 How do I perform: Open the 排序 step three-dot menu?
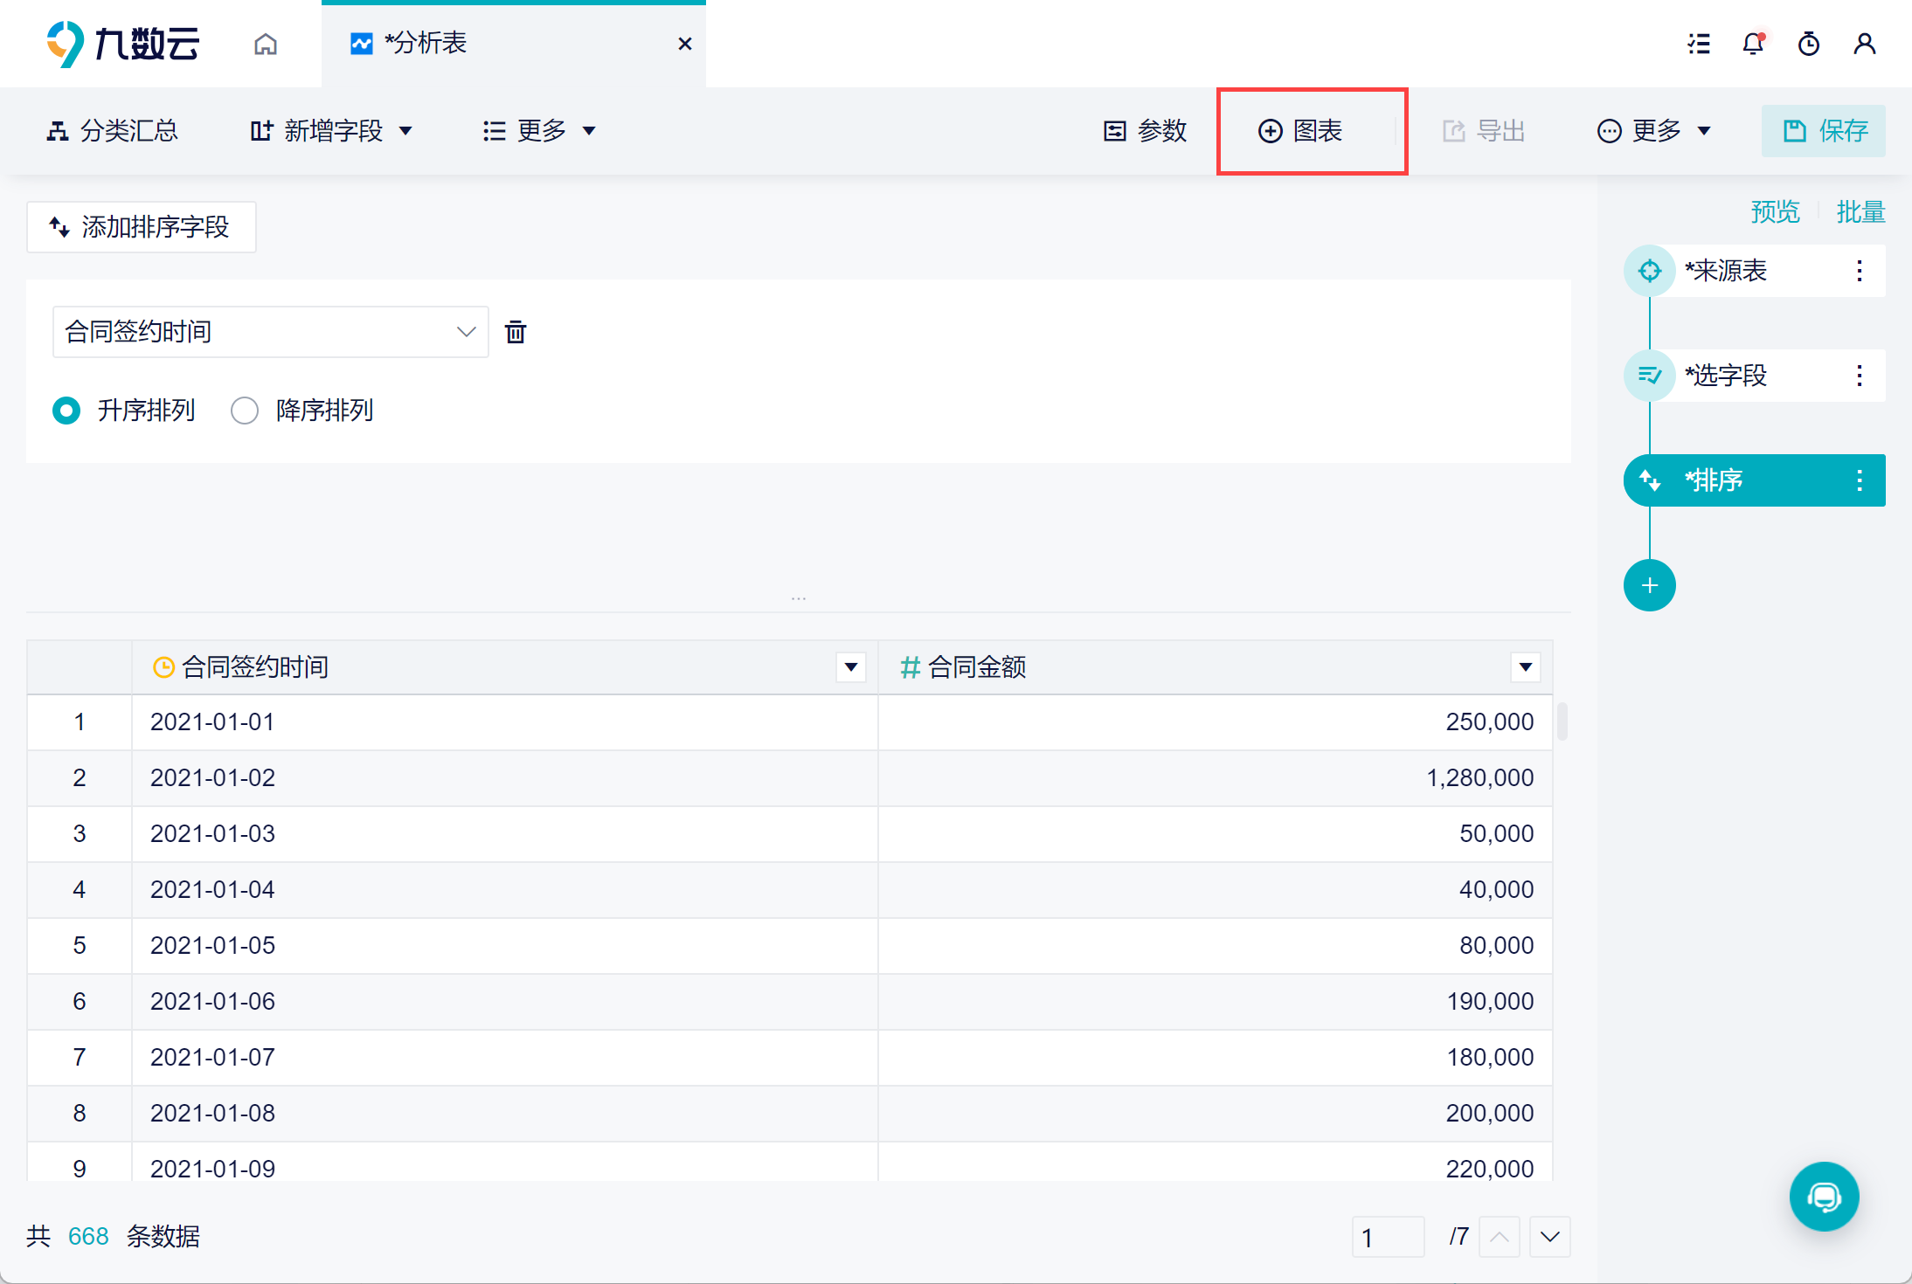pyautogui.click(x=1860, y=480)
